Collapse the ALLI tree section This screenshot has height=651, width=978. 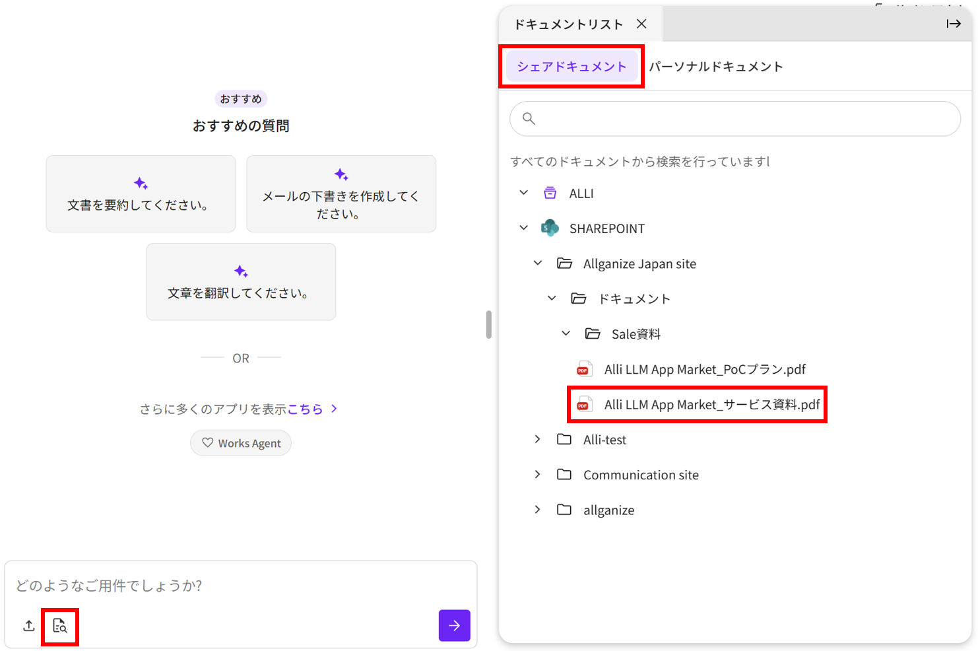pos(524,193)
